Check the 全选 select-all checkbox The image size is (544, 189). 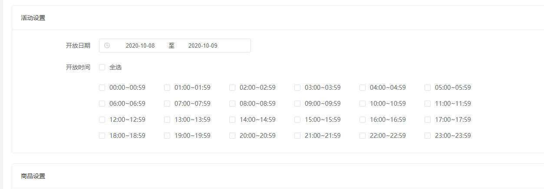pyautogui.click(x=102, y=67)
